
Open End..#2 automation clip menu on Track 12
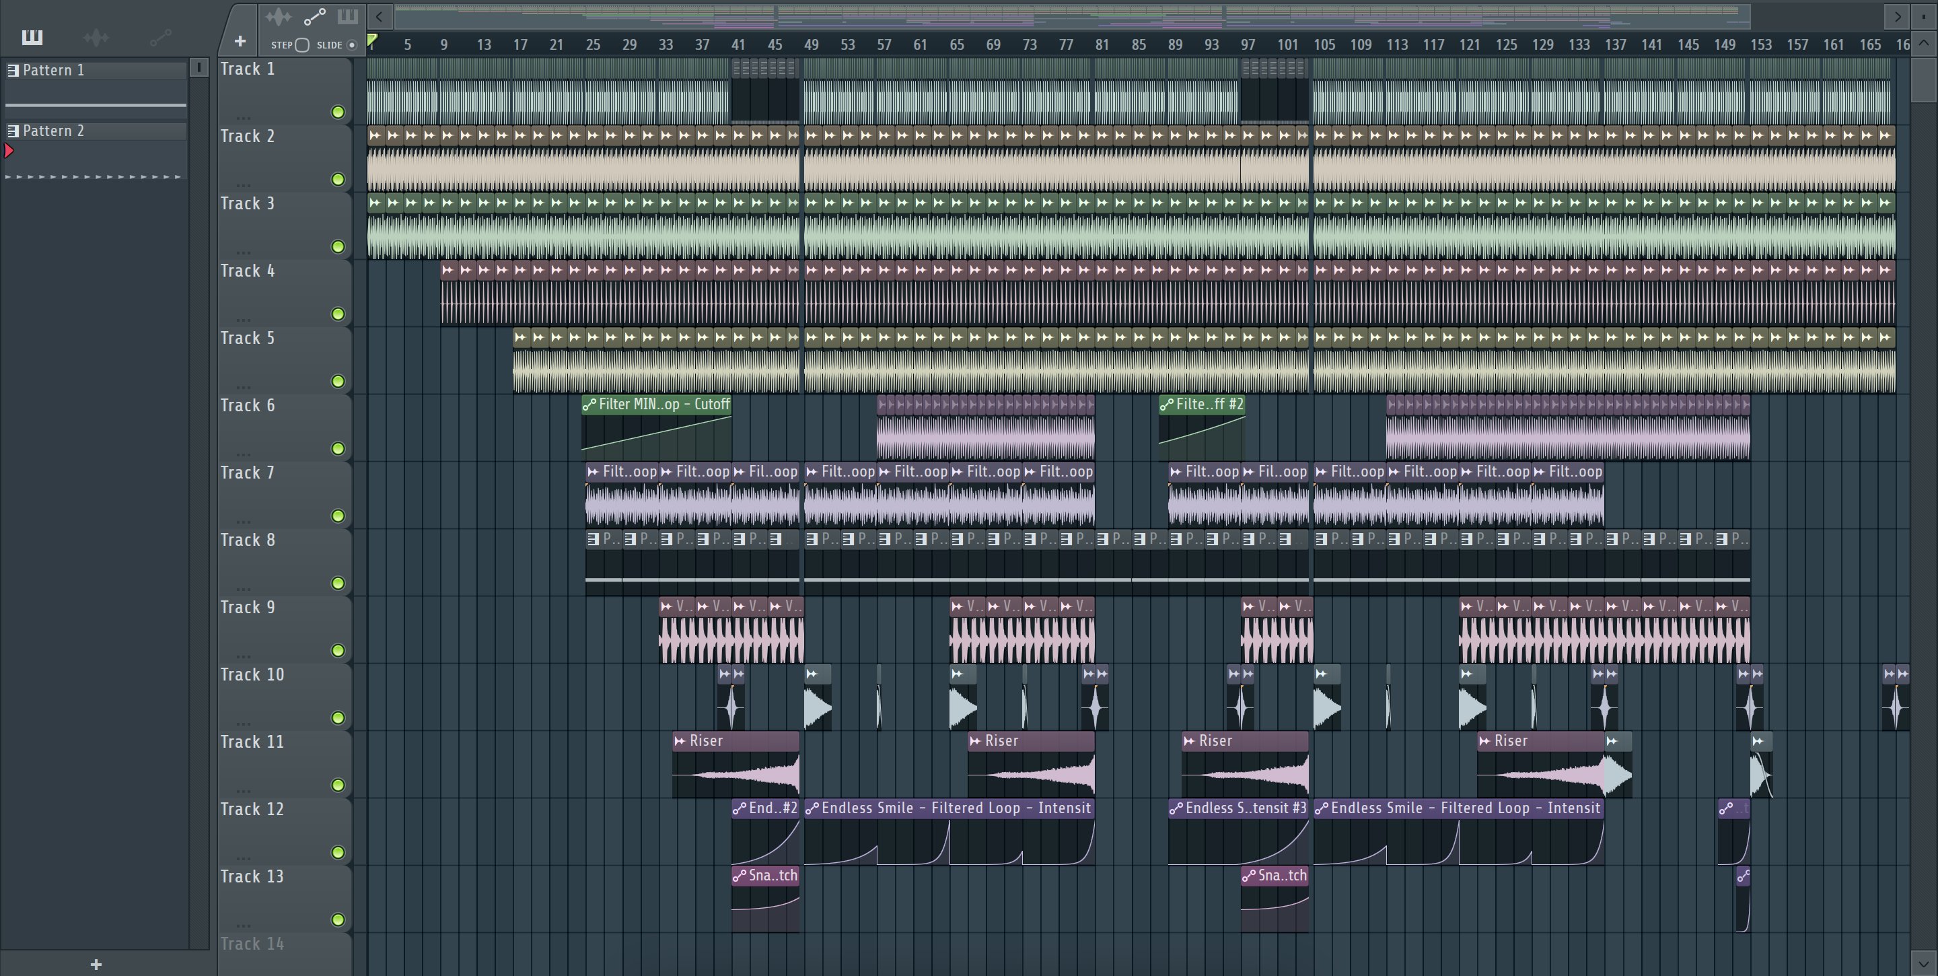click(x=740, y=808)
